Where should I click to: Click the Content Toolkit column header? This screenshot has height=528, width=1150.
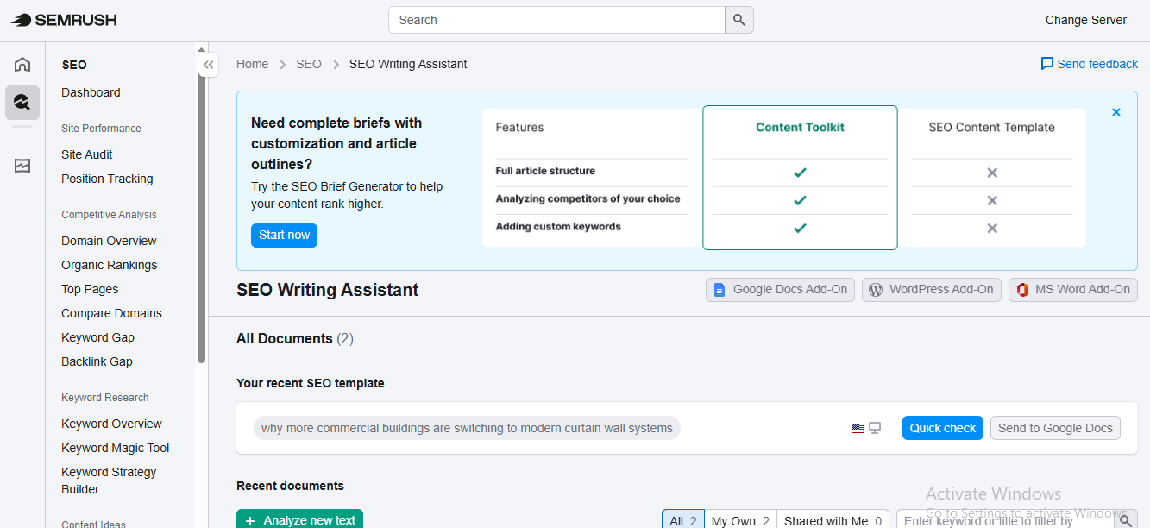pos(800,127)
